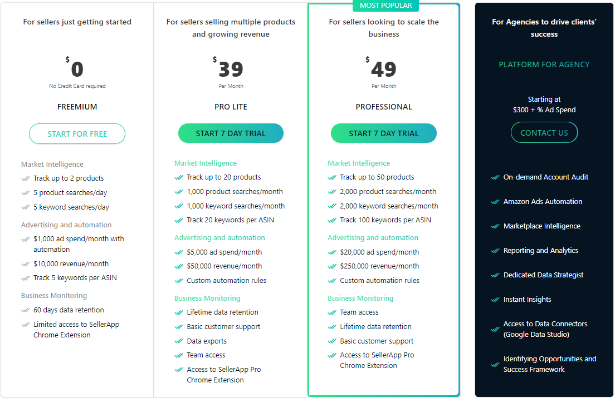Image resolution: width=615 pixels, height=398 pixels.
Task: Click the MOST POPULAR badge
Action: click(386, 6)
